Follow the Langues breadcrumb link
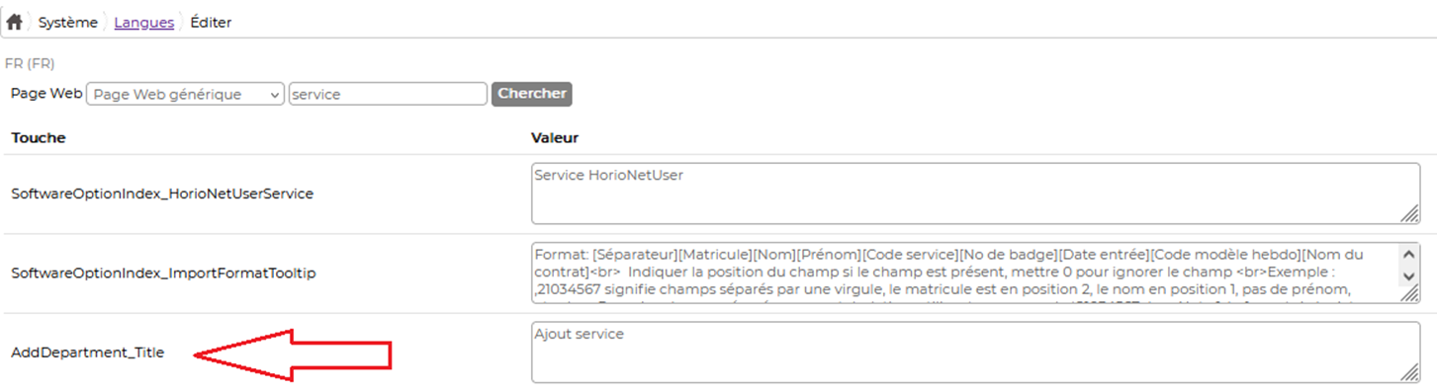Viewport: 1437px width, 392px height. point(143,22)
